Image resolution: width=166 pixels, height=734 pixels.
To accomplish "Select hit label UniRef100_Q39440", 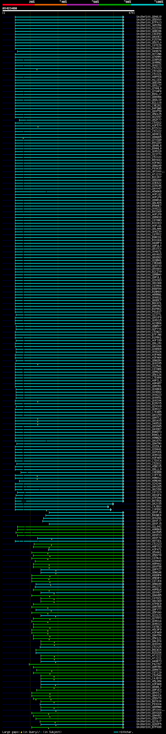I will (149, 561).
